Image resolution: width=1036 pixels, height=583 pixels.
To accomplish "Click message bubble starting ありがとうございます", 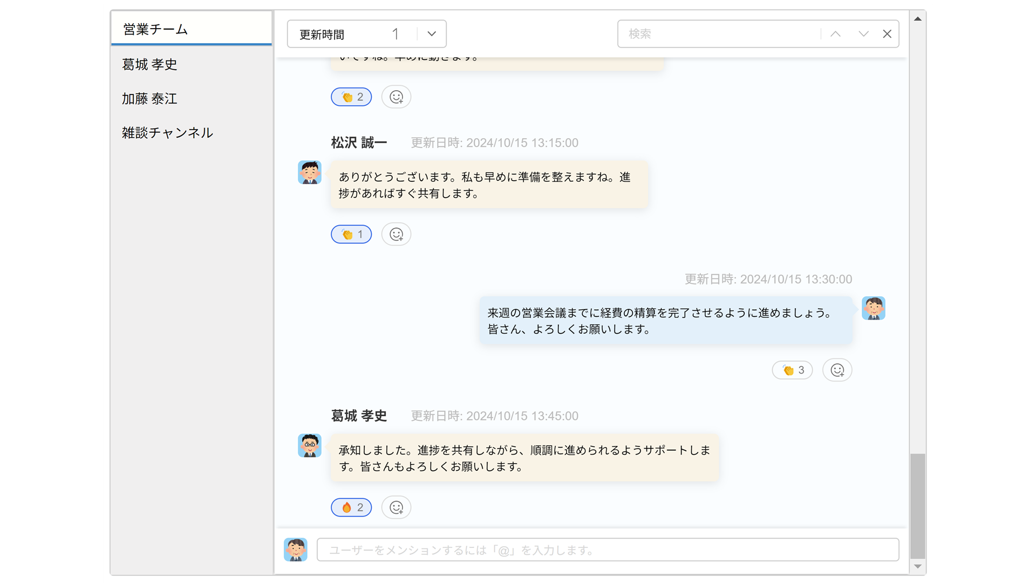I will coord(489,185).
